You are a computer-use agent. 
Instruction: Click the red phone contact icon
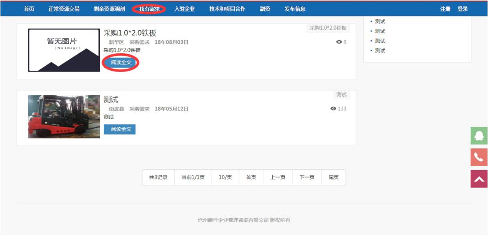click(x=479, y=157)
